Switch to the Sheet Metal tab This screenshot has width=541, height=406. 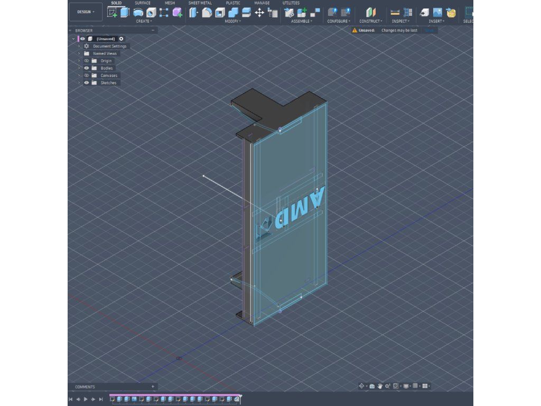click(200, 3)
